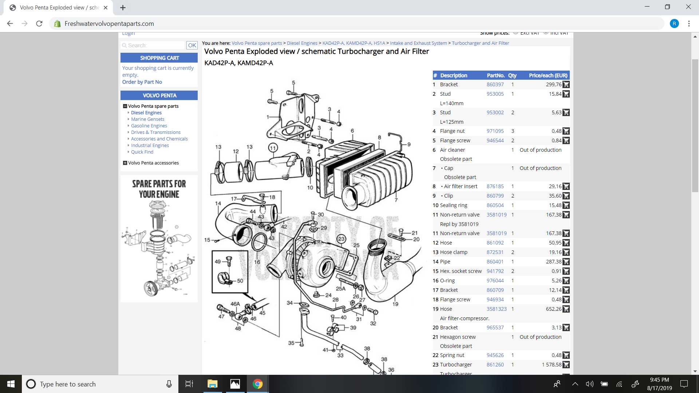This screenshot has height=393, width=699.
Task: Add Pipe 860401 to cart
Action: pos(566,262)
